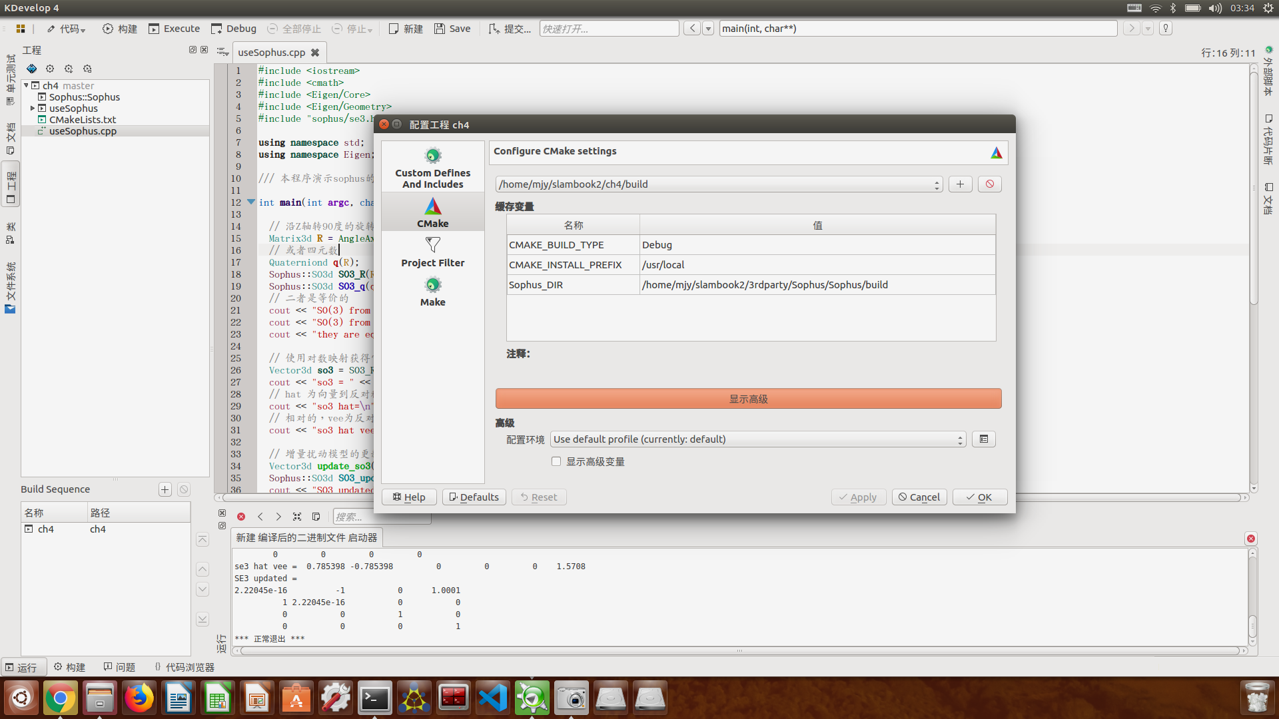This screenshot has height=719, width=1279.
Task: Switch to the useSophus.cpp tab
Action: (271, 53)
